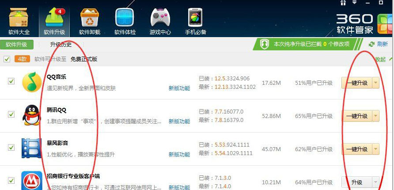
Task: Toggle the select-all checkbox beside 4款
Action: [7, 59]
